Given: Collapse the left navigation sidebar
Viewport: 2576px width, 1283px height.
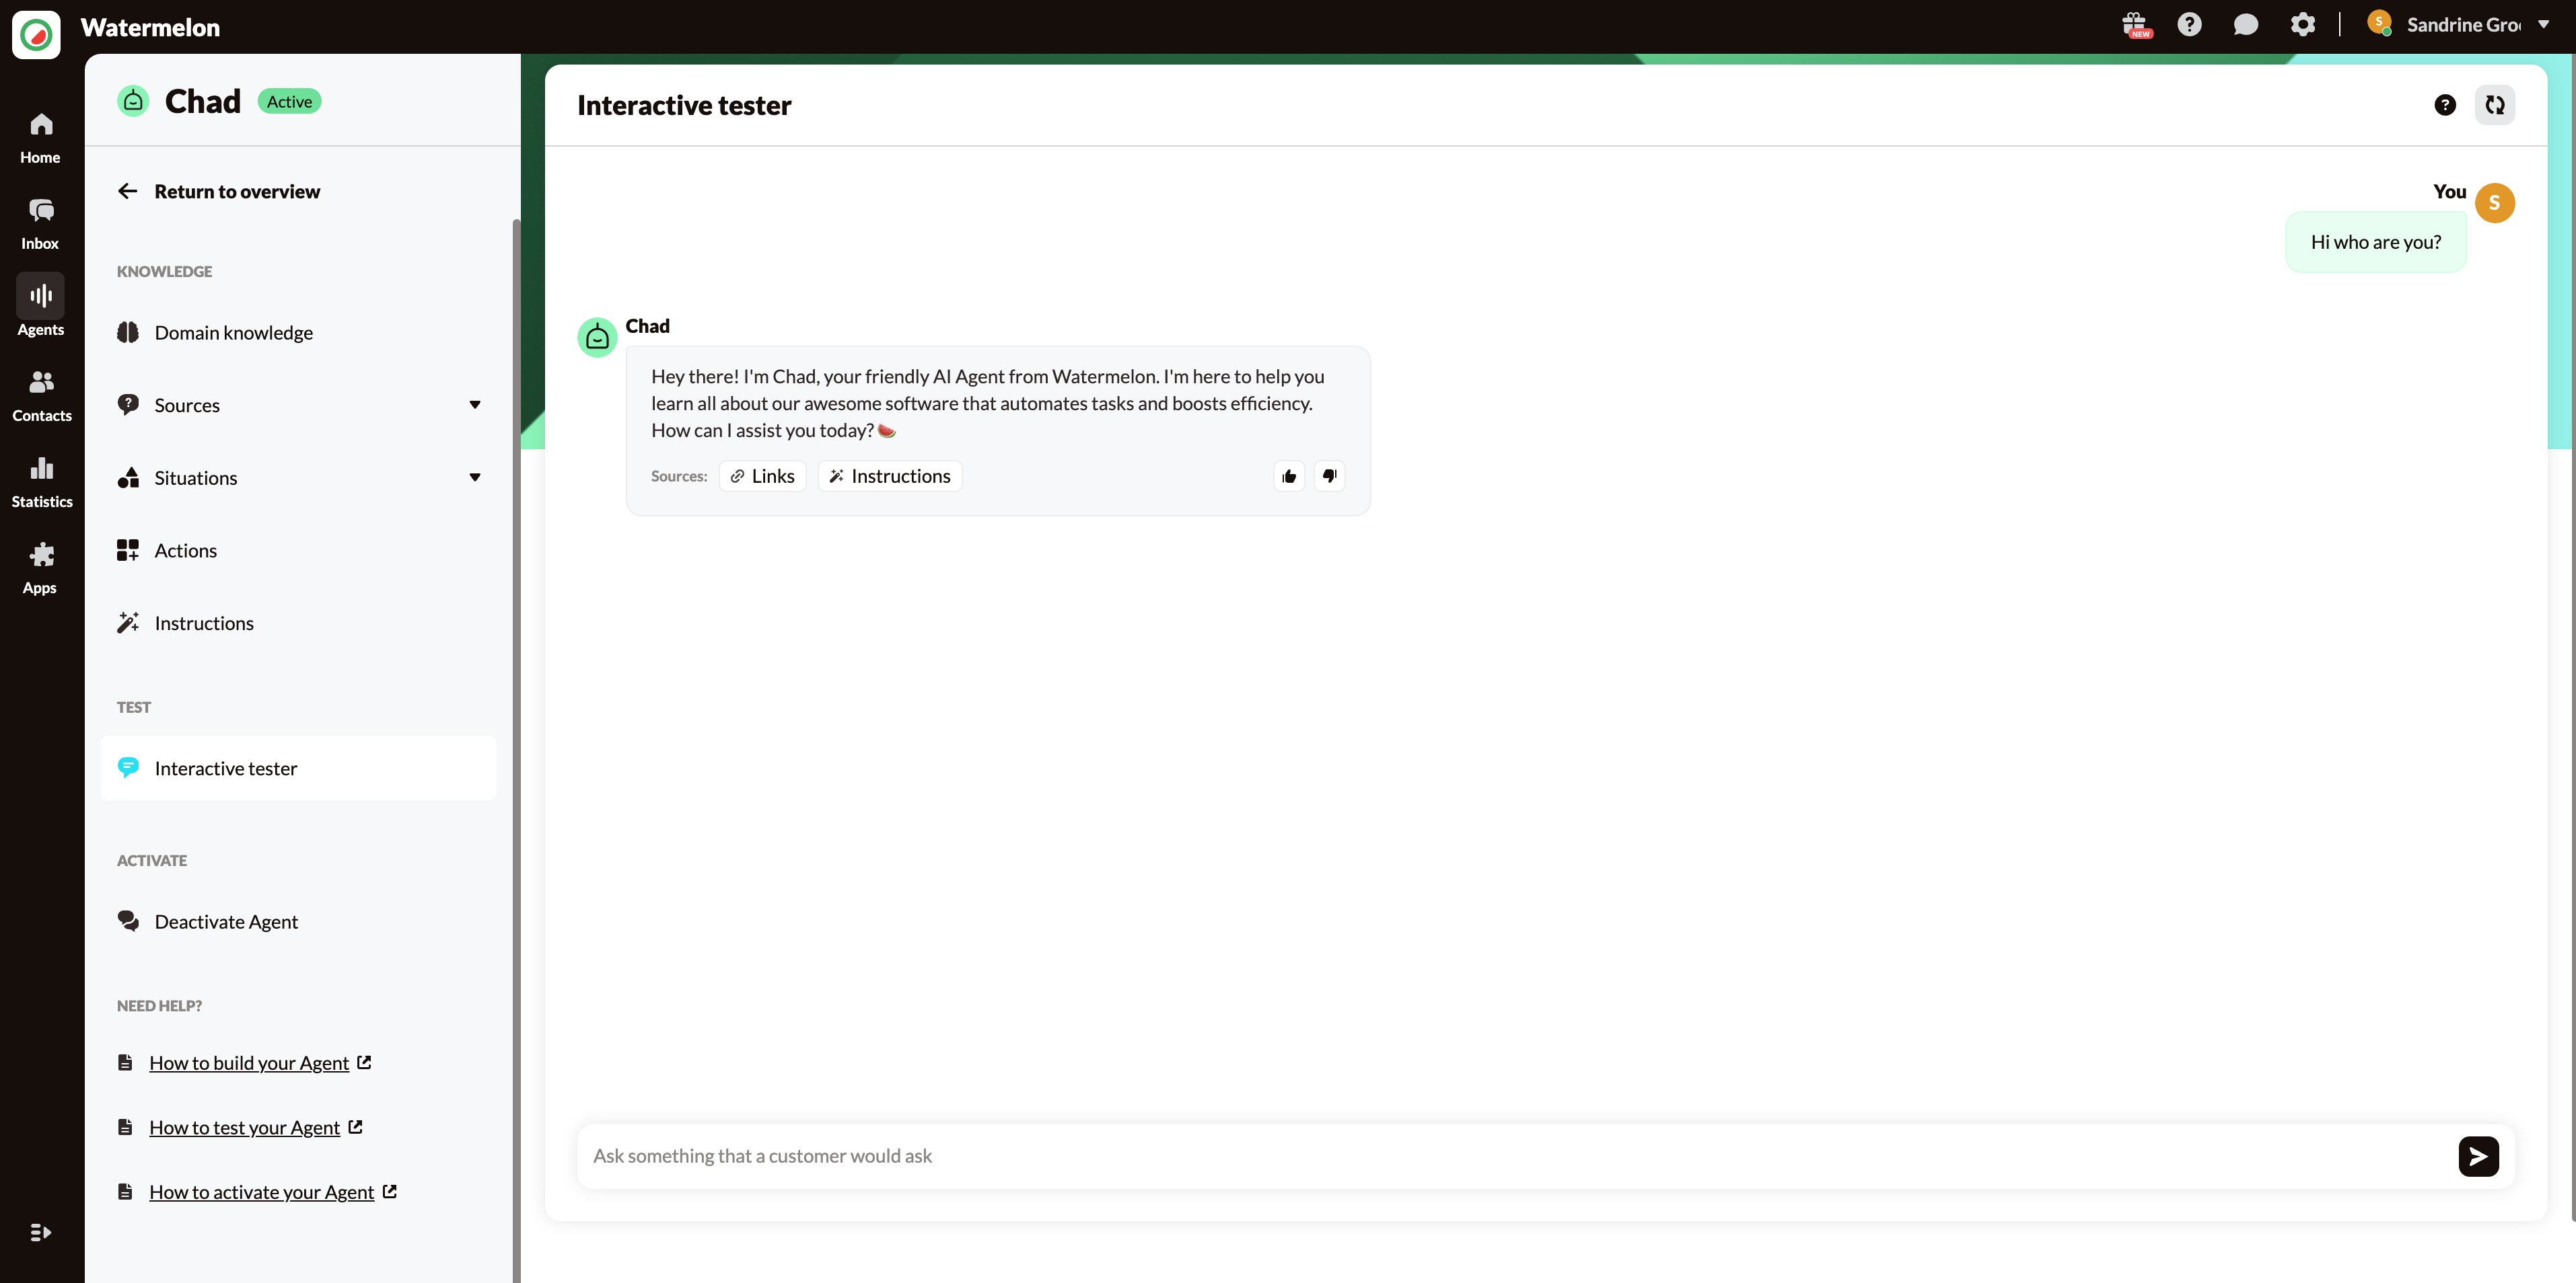Looking at the screenshot, I should click(40, 1232).
